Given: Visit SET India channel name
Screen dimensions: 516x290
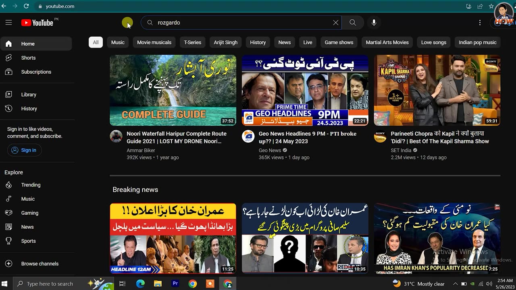Looking at the screenshot, I should (401, 150).
